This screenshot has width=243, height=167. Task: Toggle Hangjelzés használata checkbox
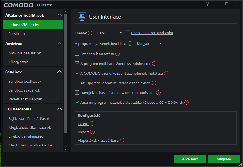tap(77, 93)
